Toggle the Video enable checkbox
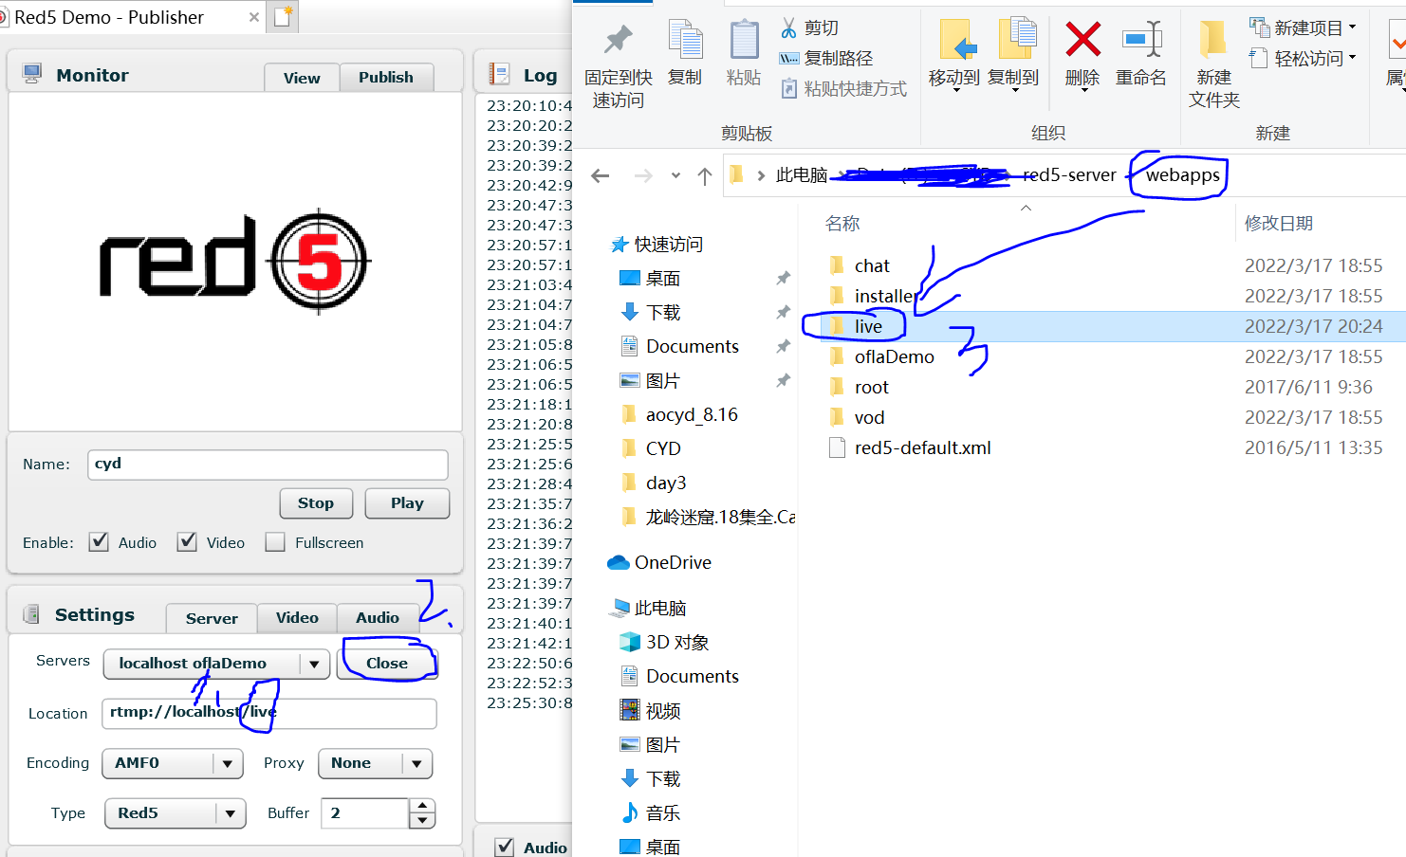This screenshot has width=1406, height=857. pyautogui.click(x=187, y=541)
